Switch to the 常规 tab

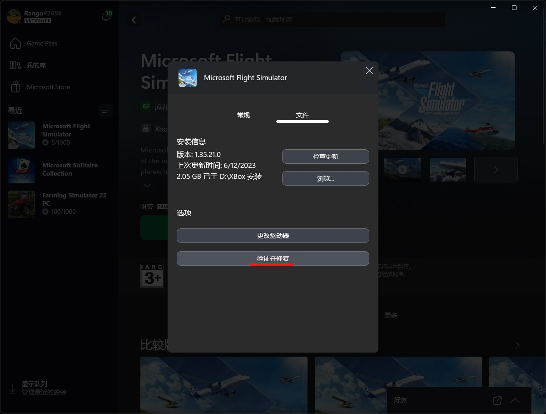point(243,115)
